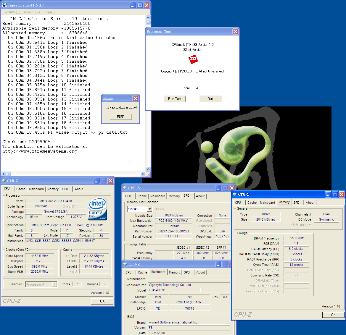Click the CPU-Z Memory window title icon
Viewport: 346px width, 335px height.
click(235, 194)
